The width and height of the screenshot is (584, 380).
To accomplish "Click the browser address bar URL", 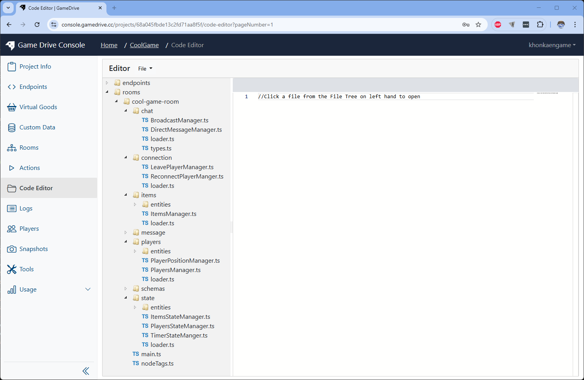I will [x=168, y=25].
